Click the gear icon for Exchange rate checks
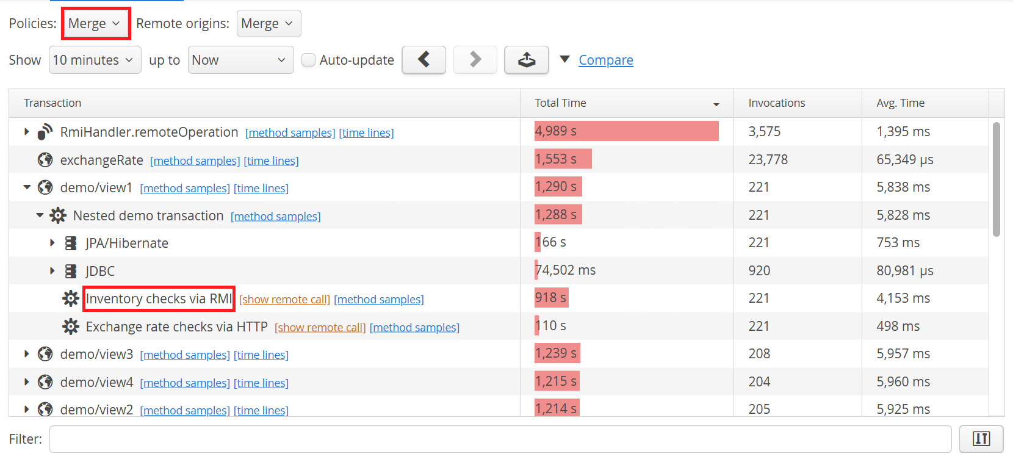The width and height of the screenshot is (1013, 473). click(71, 327)
